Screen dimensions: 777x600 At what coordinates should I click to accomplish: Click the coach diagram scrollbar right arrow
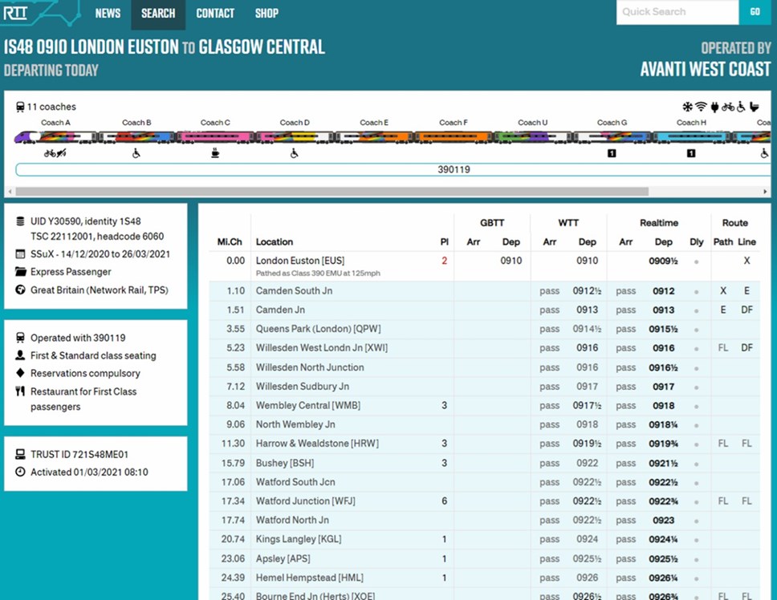coord(765,192)
